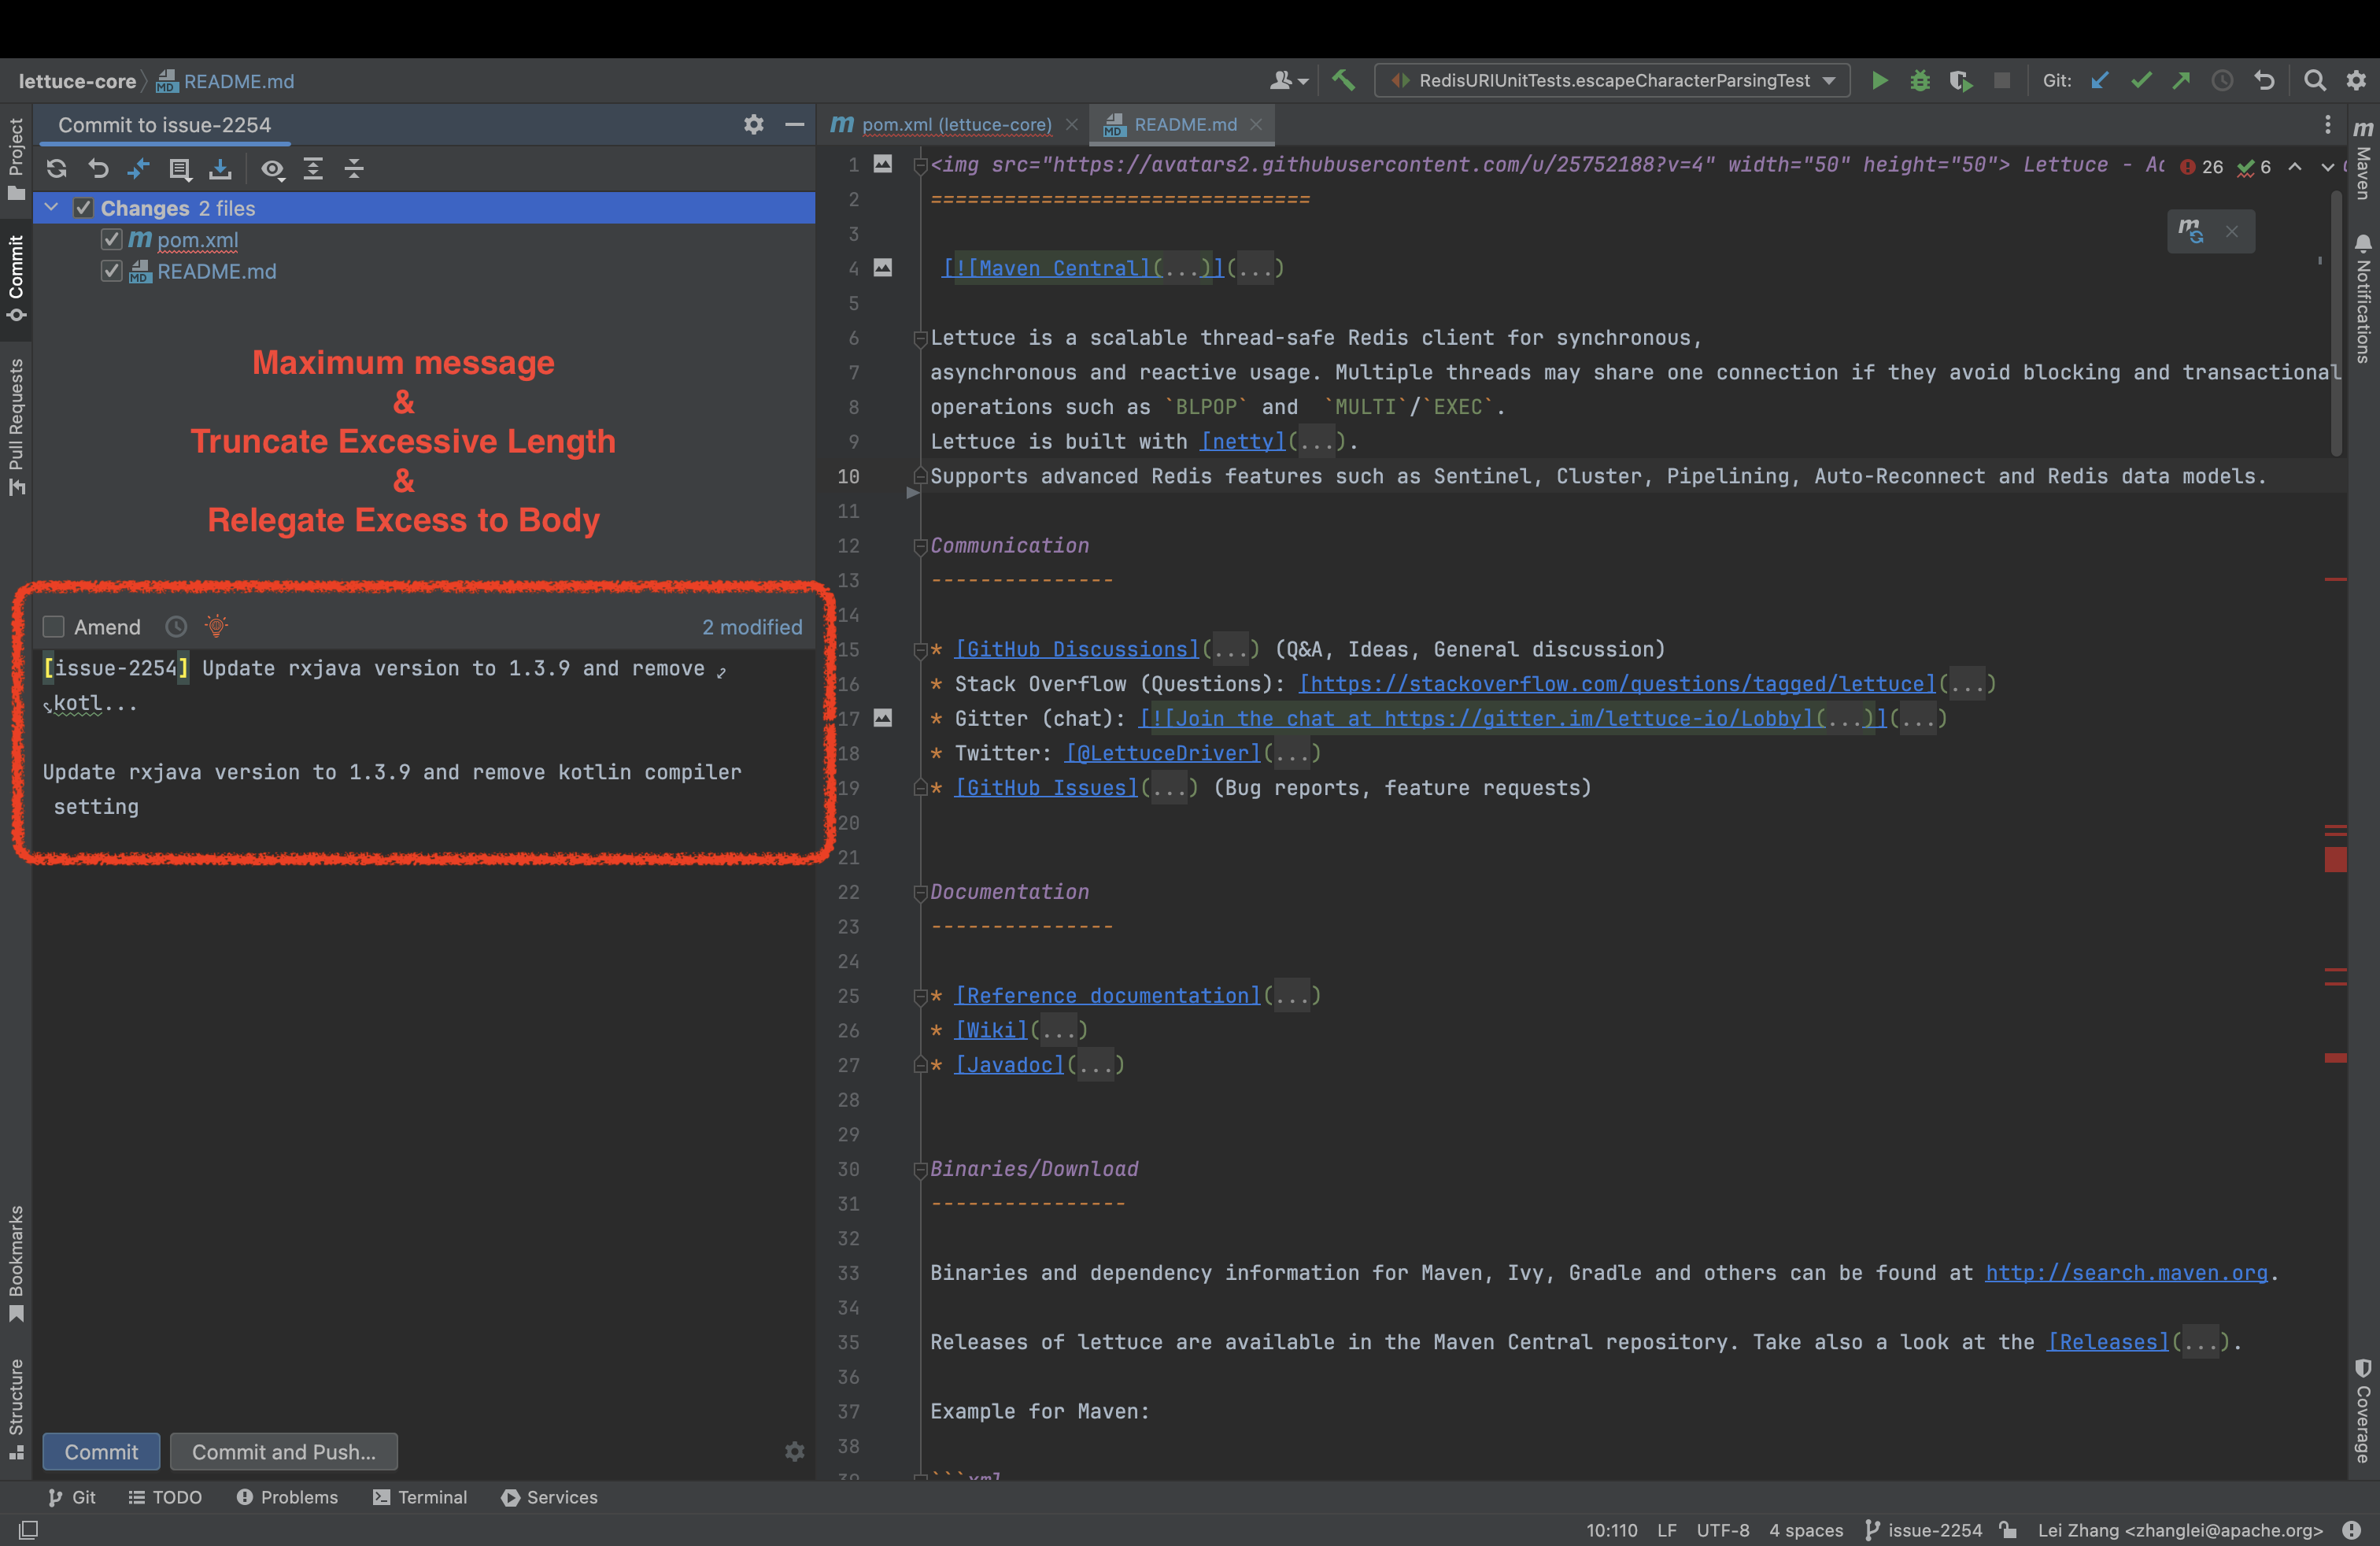Switch to pom.xml (lettuce-core) editor tab

[955, 125]
